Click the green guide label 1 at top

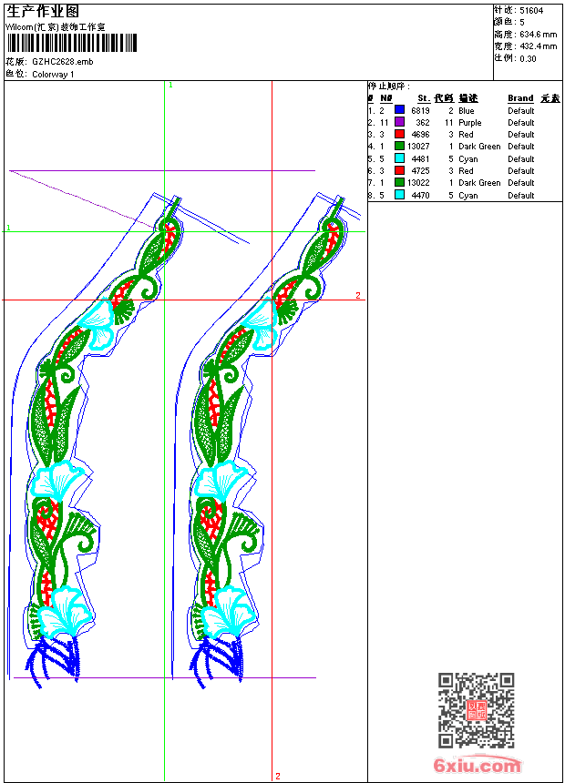pyautogui.click(x=170, y=86)
